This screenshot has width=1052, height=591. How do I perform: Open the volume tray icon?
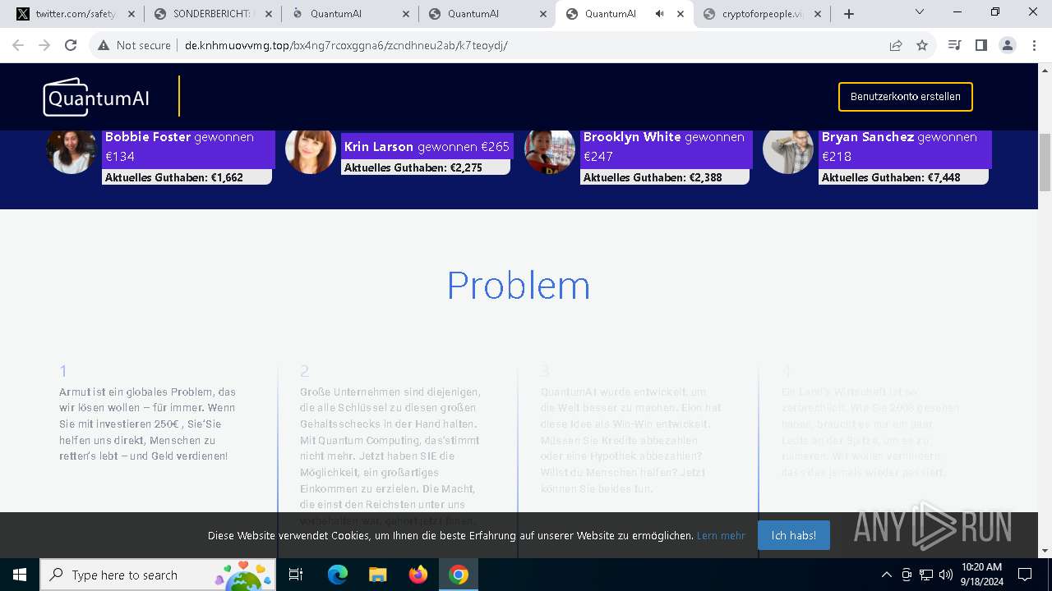click(x=946, y=575)
